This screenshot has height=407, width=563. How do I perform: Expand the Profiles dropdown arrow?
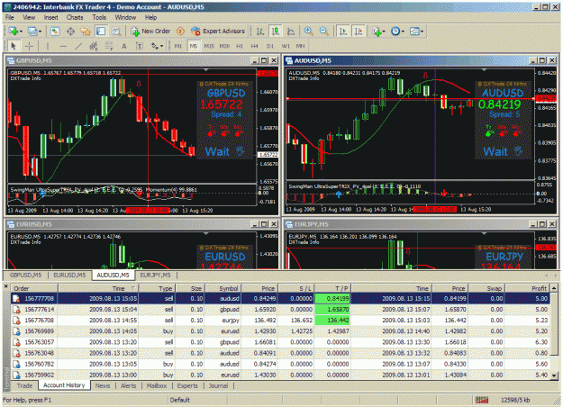(40, 32)
